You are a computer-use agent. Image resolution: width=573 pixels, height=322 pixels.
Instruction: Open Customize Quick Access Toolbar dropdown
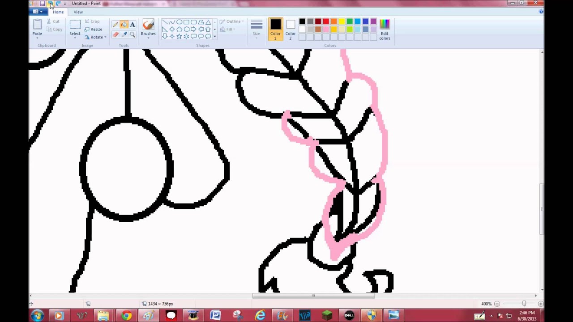[x=65, y=4]
